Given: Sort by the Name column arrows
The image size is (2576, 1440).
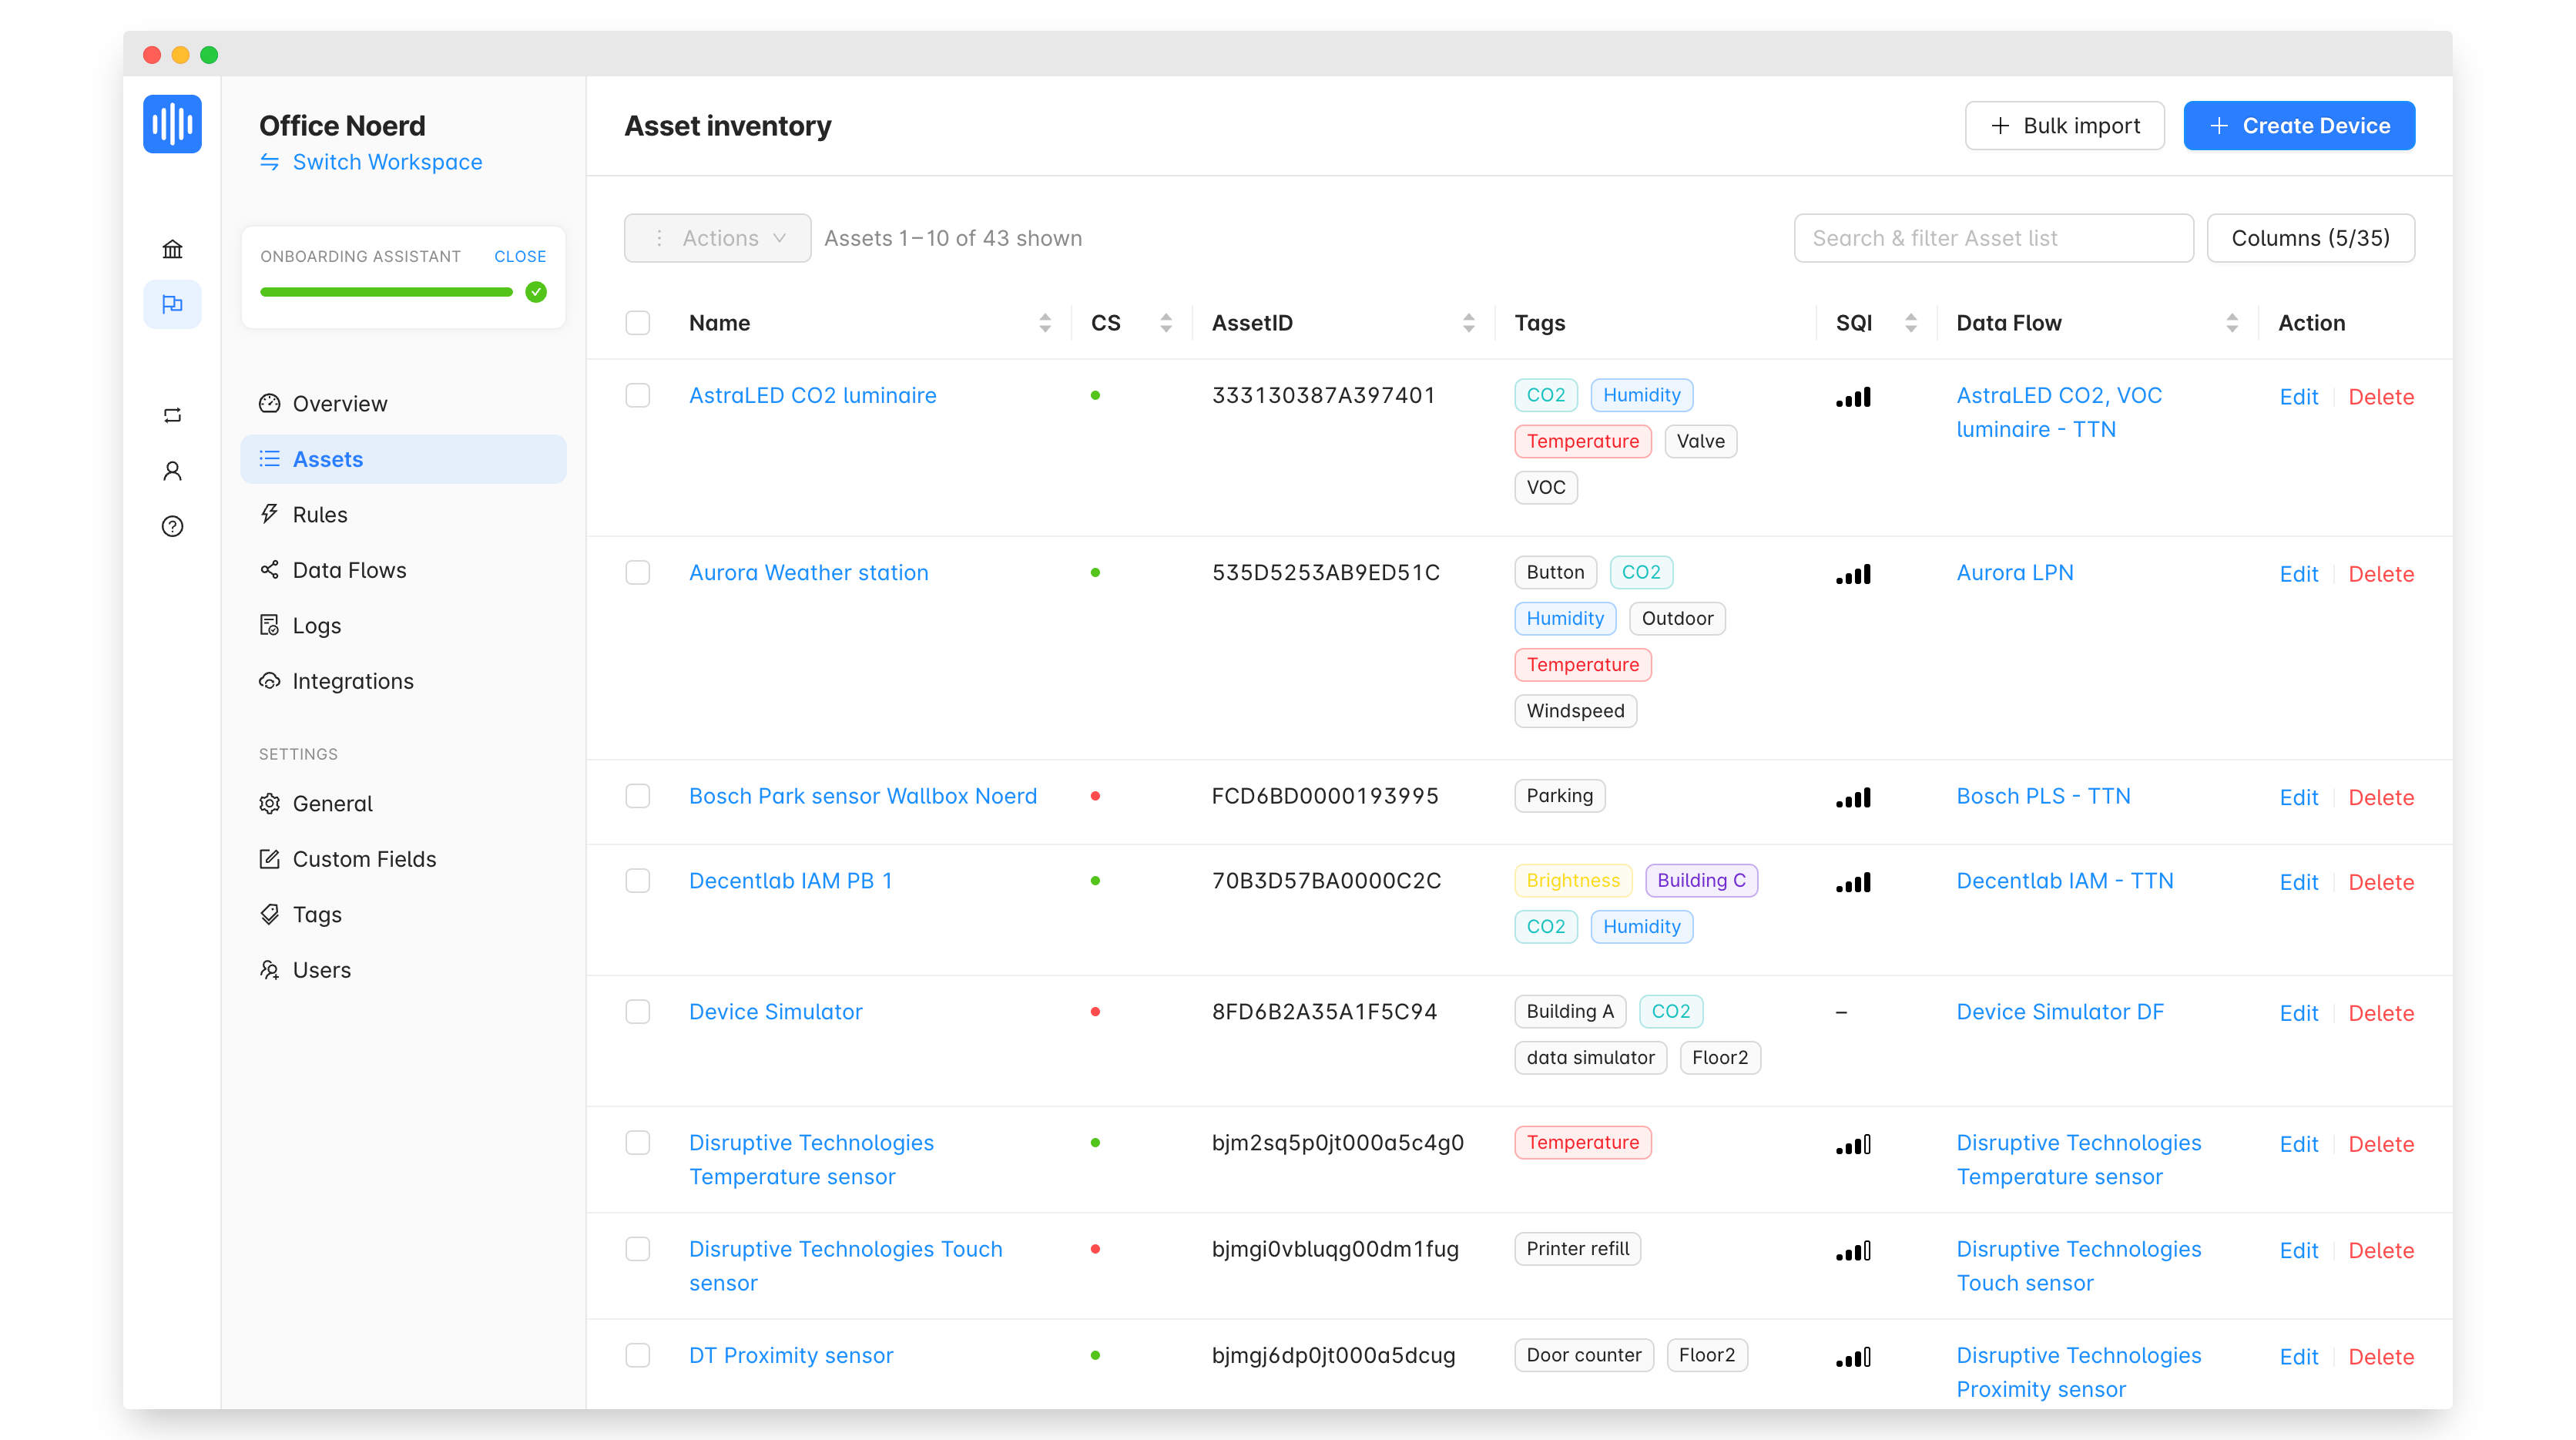Looking at the screenshot, I should point(1045,323).
